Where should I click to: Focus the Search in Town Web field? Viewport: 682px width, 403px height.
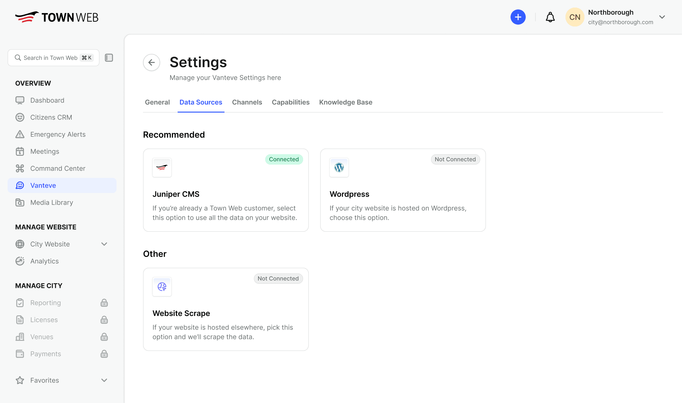[53, 58]
